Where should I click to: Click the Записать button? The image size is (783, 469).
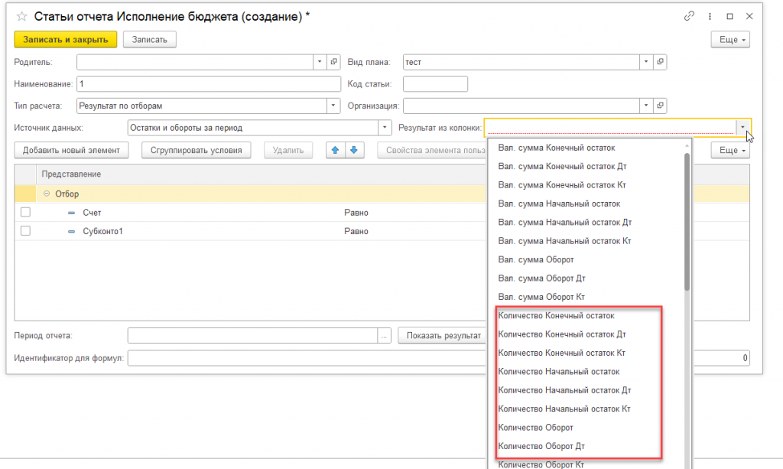149,40
